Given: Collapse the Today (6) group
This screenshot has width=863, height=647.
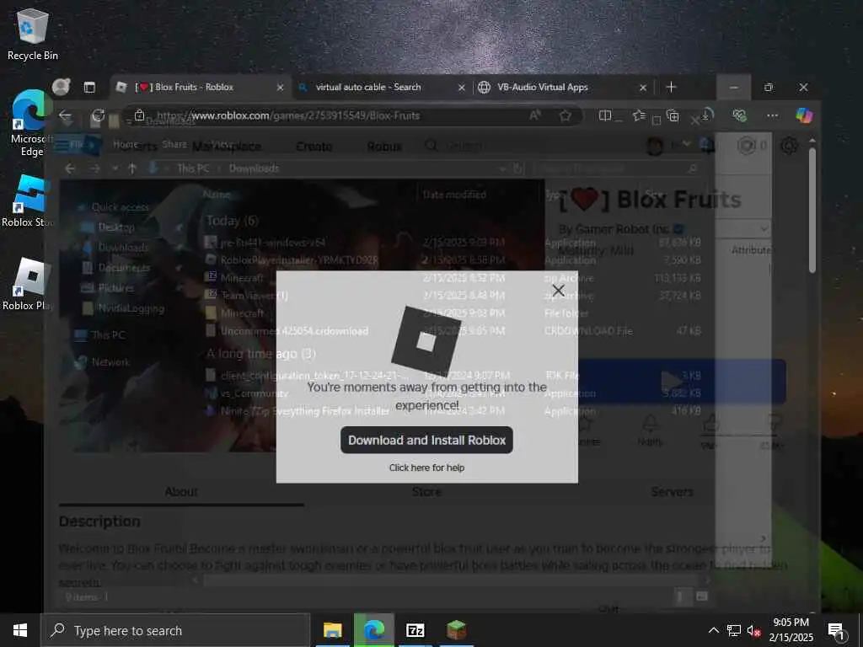Looking at the screenshot, I should [232, 221].
